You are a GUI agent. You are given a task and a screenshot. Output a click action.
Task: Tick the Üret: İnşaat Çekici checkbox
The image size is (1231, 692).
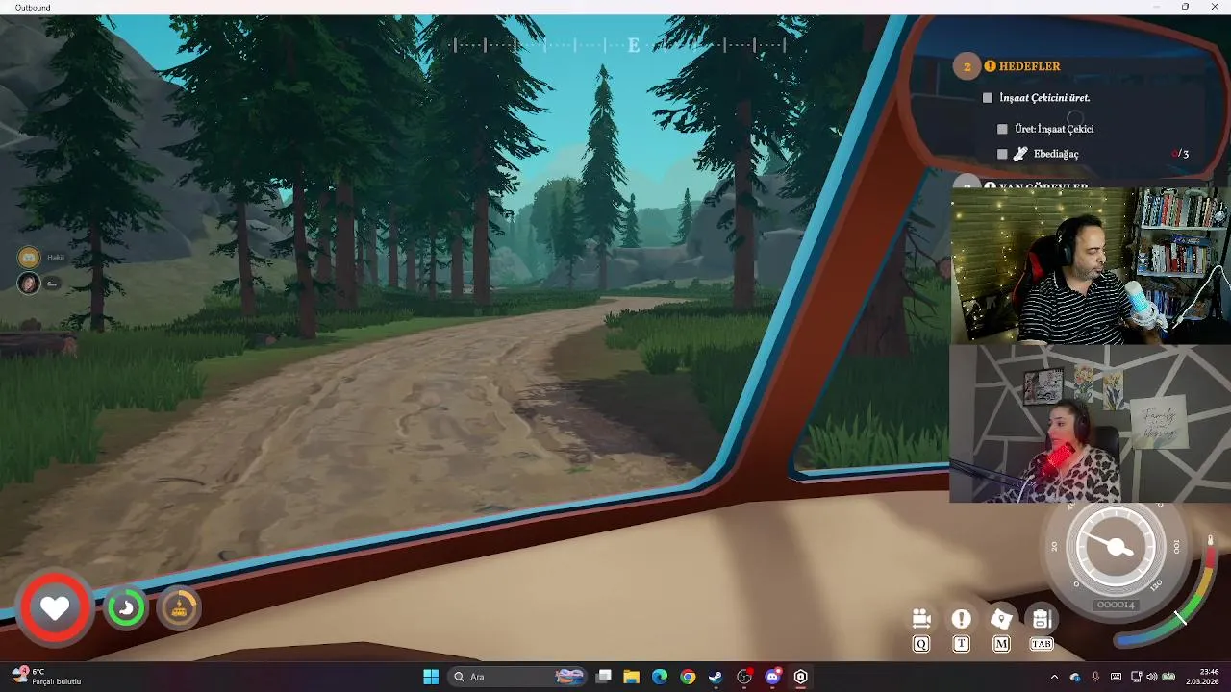pyautogui.click(x=1003, y=129)
